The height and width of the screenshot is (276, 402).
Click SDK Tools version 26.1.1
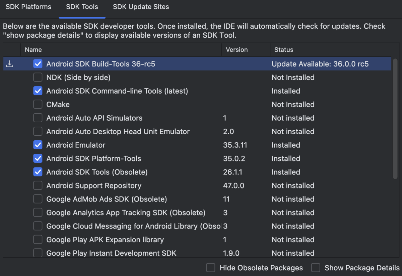click(233, 172)
